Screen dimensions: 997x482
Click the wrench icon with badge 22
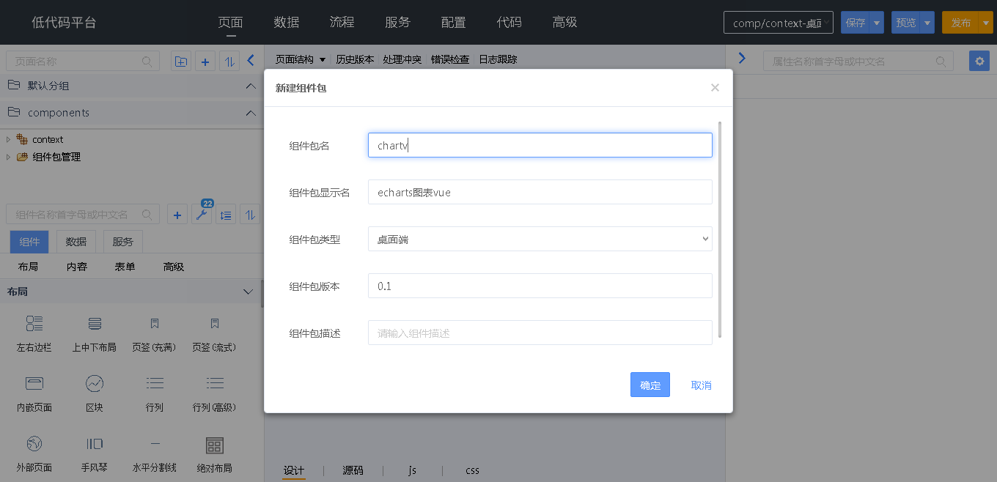201,215
